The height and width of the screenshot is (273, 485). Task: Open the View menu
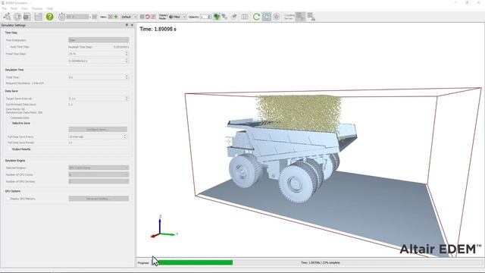(24, 8)
